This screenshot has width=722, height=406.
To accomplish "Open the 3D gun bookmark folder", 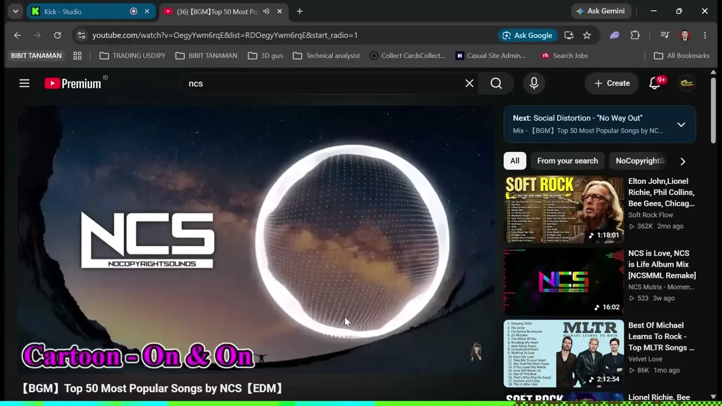I will pyautogui.click(x=265, y=56).
